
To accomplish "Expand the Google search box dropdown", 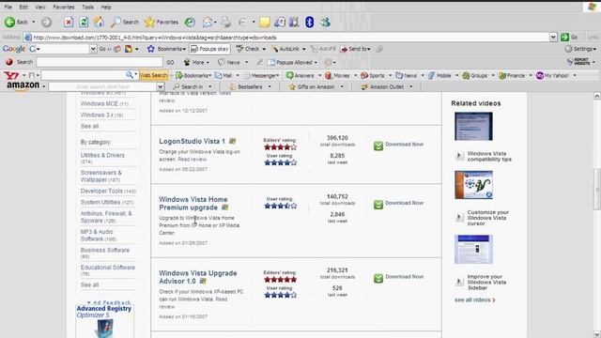I will [x=93, y=49].
